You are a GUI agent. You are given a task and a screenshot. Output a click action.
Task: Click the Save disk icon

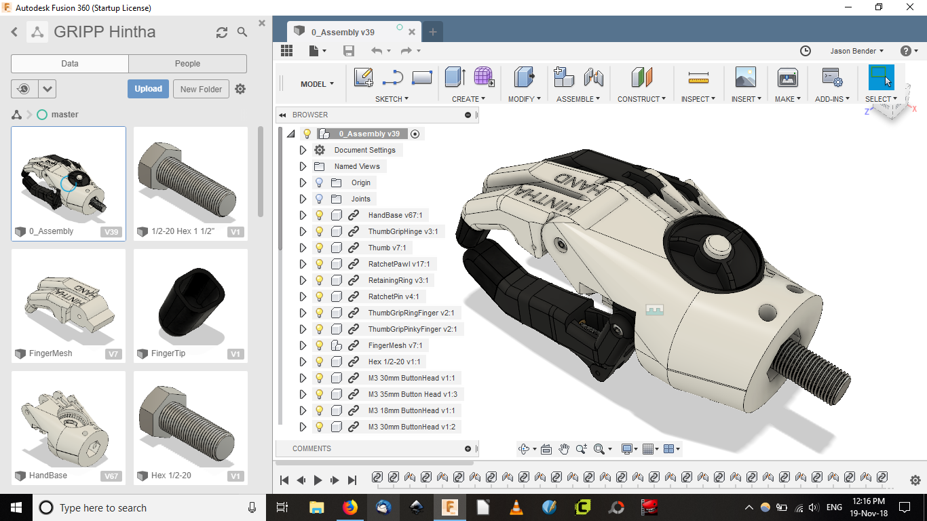(x=349, y=51)
